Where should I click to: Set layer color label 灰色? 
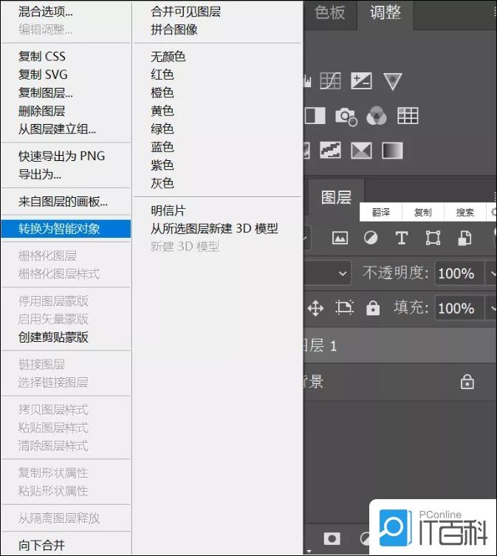pos(162,183)
